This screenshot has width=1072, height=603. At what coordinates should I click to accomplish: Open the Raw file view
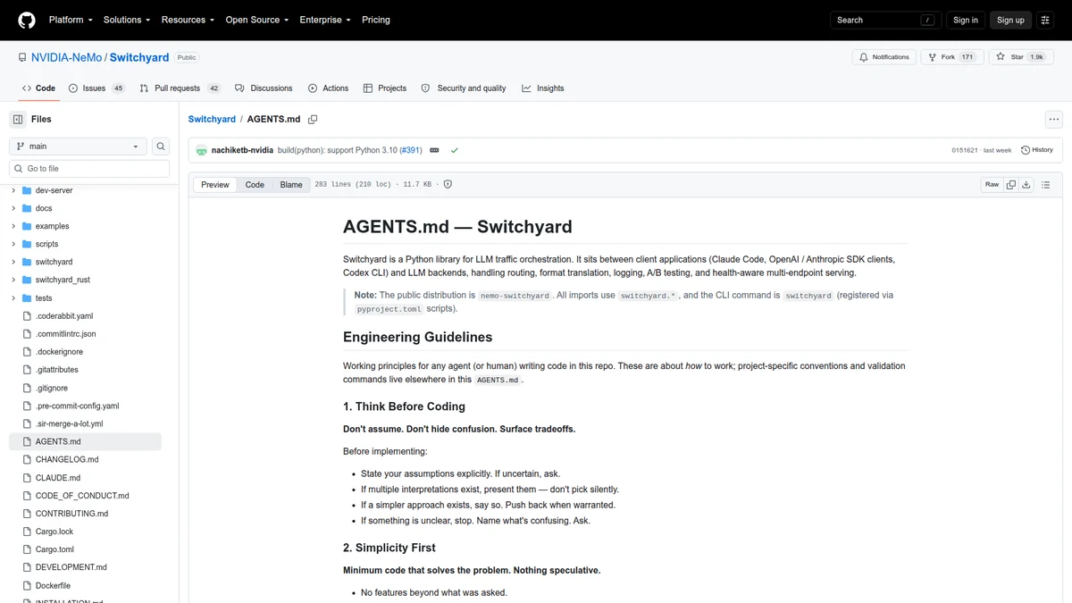992,185
